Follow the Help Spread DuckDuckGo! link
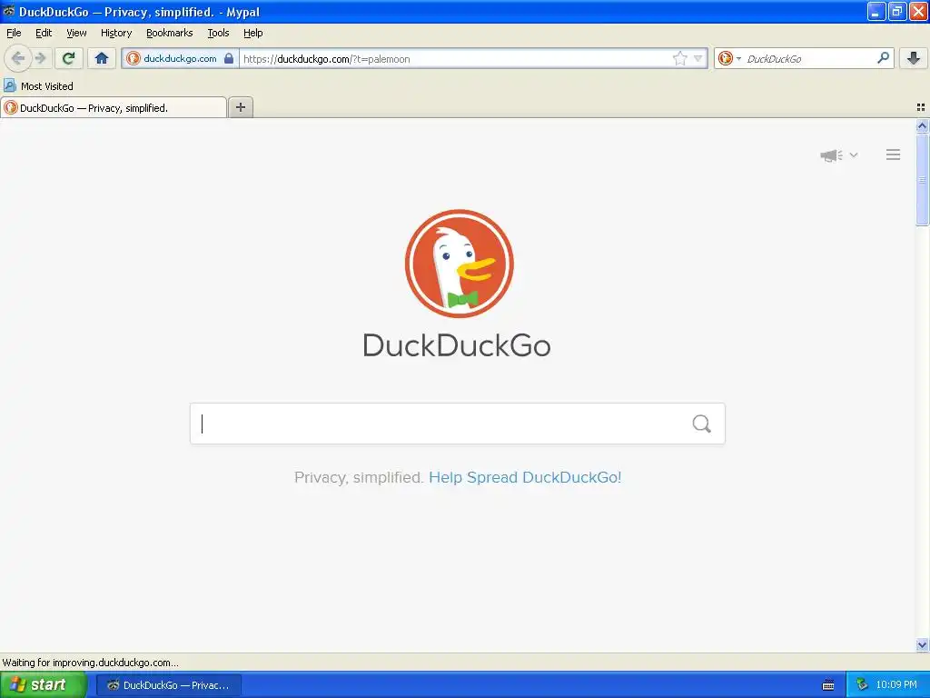Screen dimensions: 930x698 point(525,477)
